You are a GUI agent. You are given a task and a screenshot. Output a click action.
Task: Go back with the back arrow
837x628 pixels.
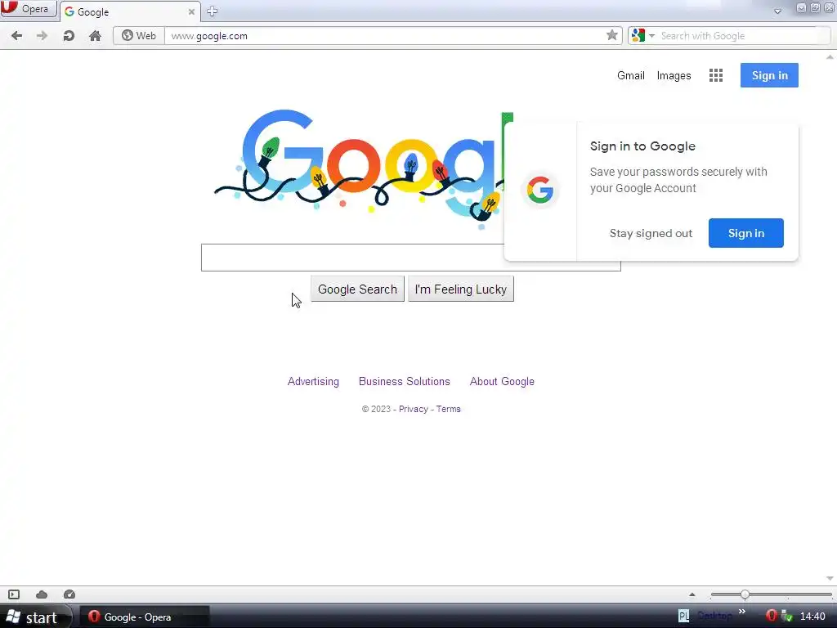tap(16, 36)
